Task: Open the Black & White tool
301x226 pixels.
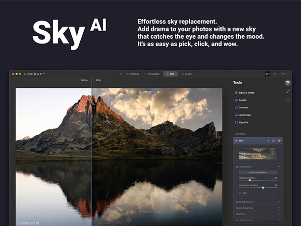Action: (x=247, y=92)
